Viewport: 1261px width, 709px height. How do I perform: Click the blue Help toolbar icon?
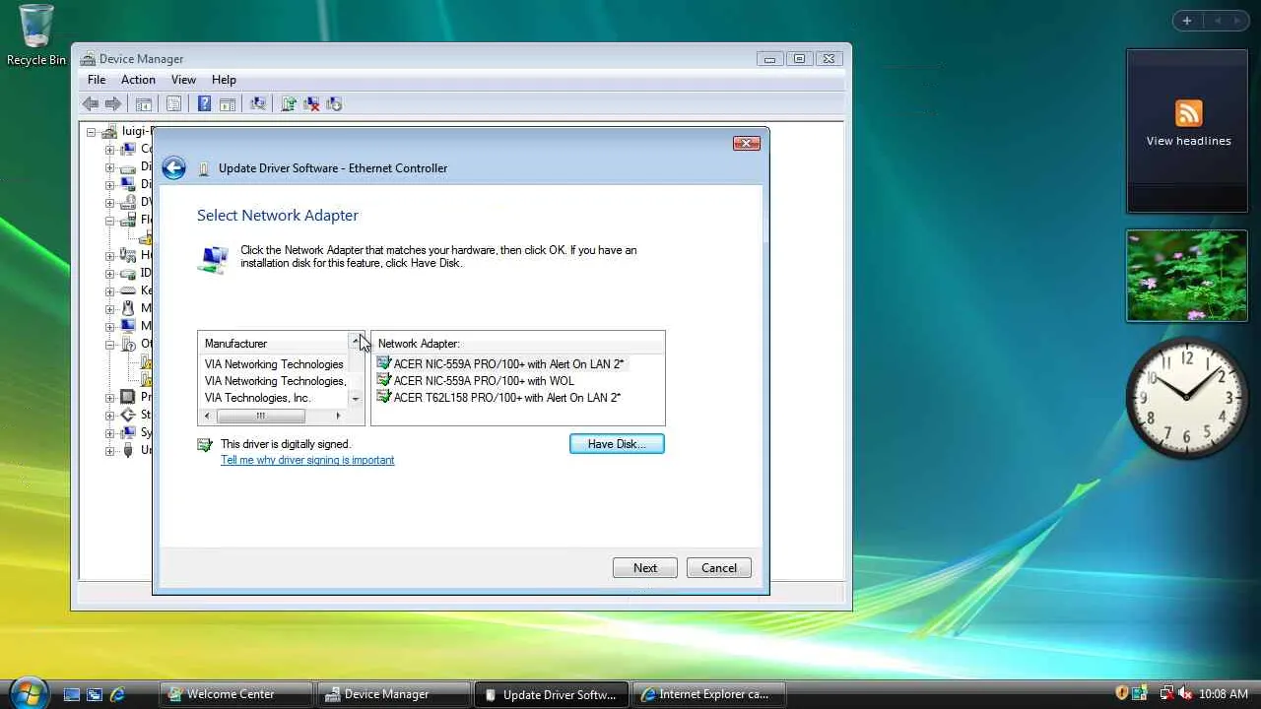[x=204, y=104]
